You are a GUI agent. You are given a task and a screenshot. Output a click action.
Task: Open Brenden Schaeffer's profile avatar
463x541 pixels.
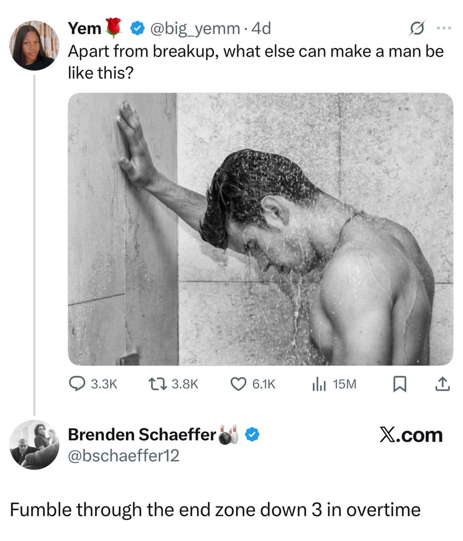(34, 445)
